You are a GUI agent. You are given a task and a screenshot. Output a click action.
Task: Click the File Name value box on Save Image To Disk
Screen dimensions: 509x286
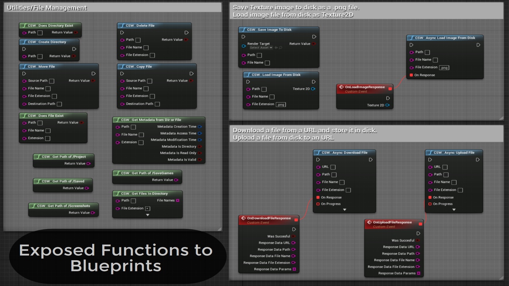267,63
